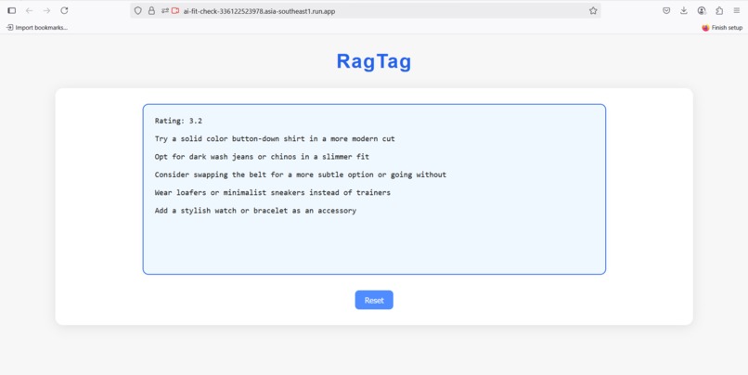This screenshot has width=748, height=375.
Task: Click the site padlock security icon
Action: (151, 10)
